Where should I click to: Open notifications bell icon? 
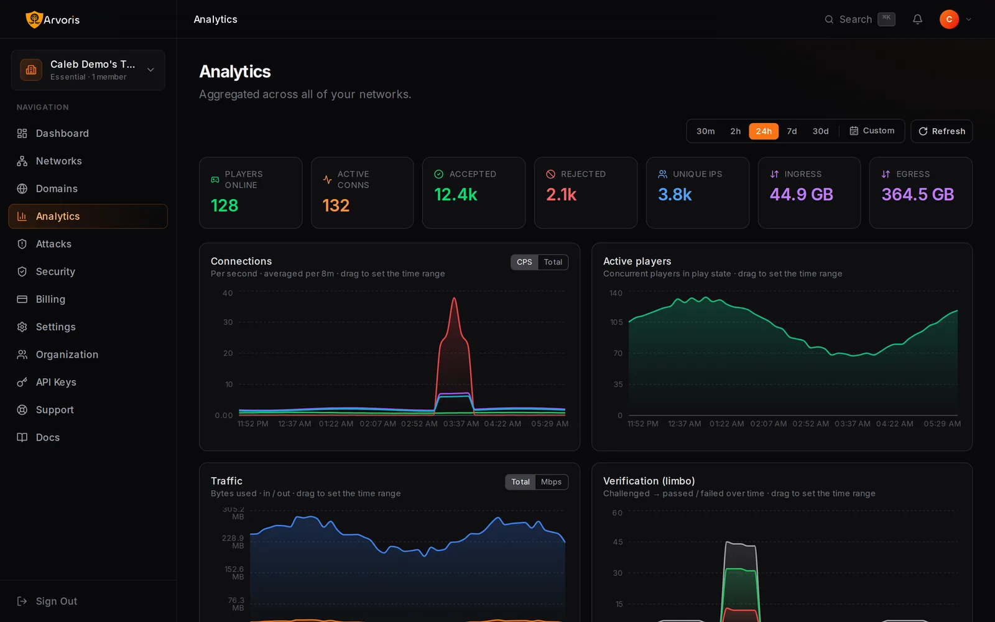click(x=917, y=19)
